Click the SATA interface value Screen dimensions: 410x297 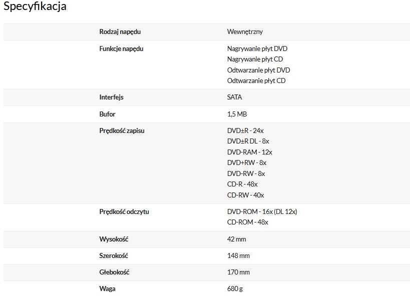(x=235, y=97)
